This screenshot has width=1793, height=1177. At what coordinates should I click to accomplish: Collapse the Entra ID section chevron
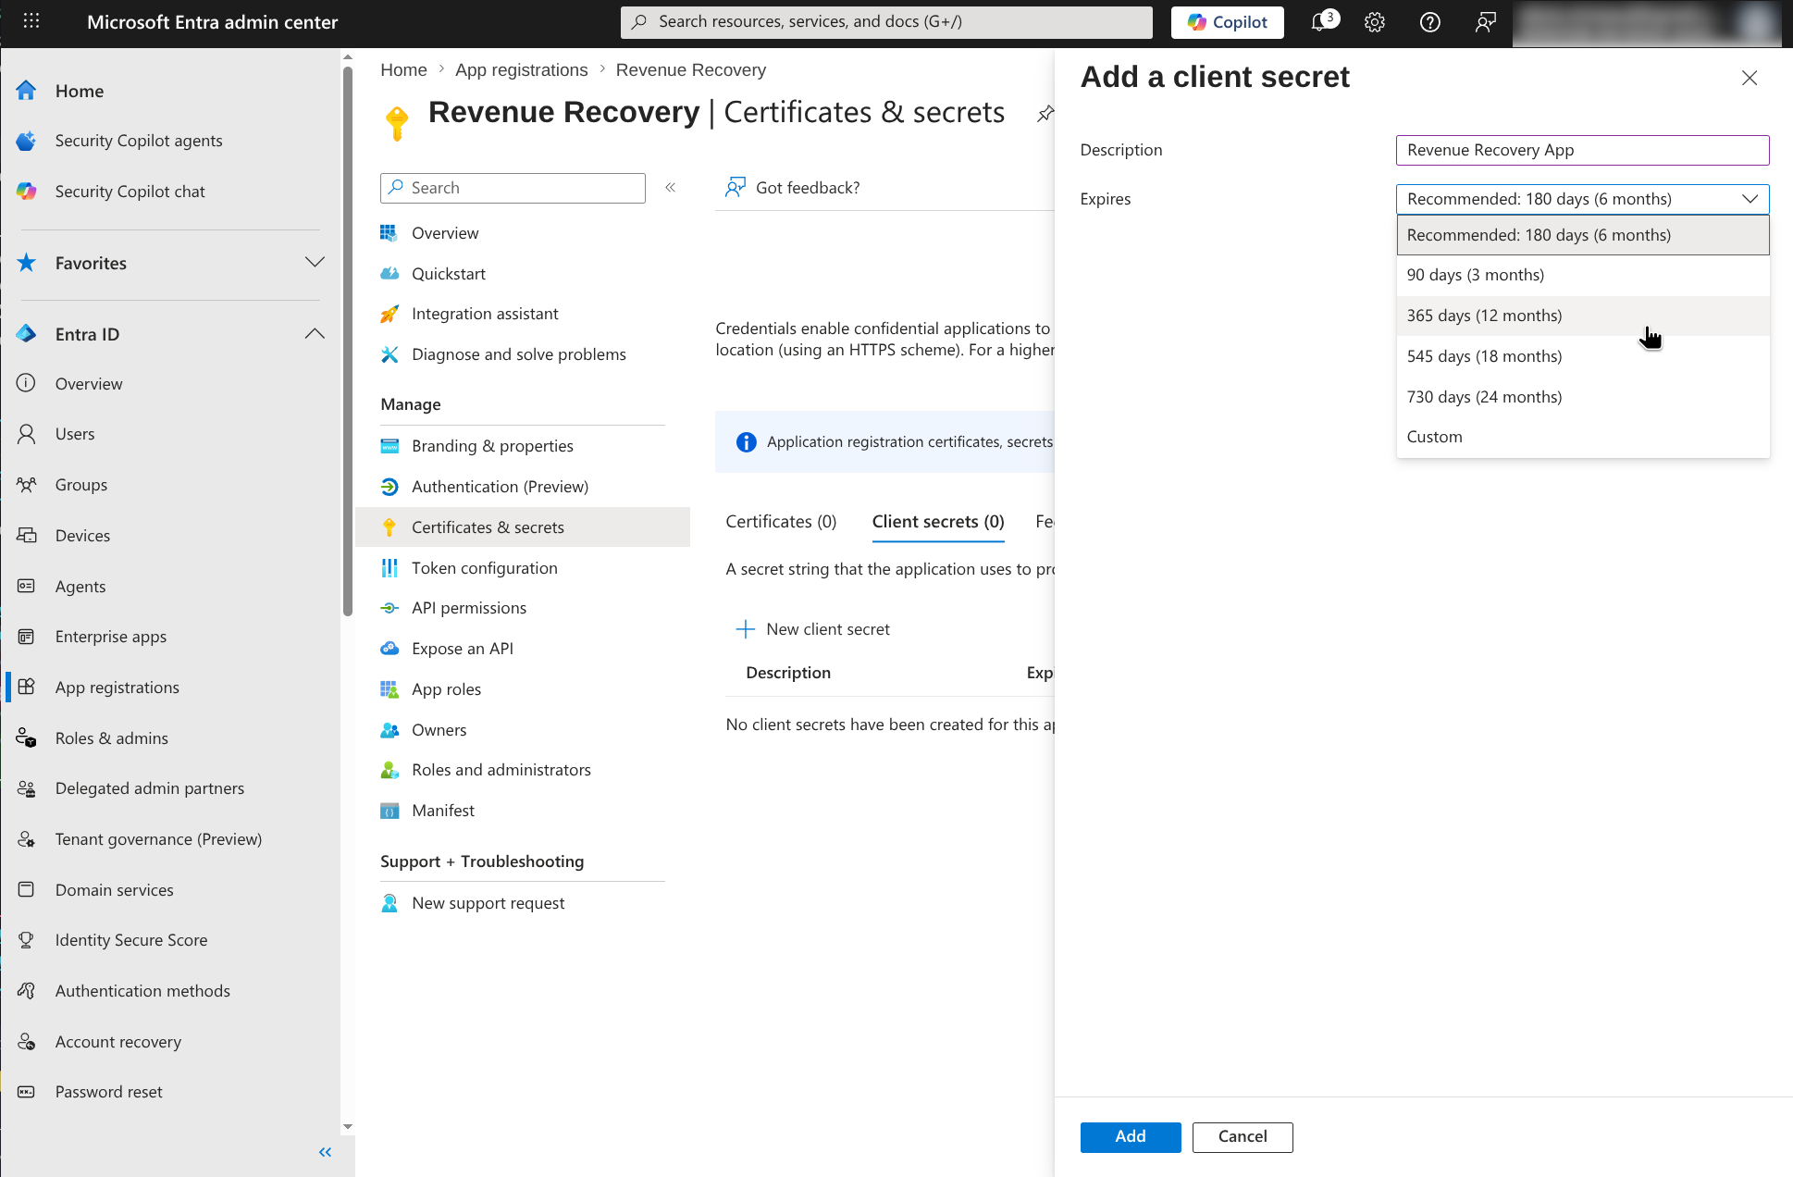(x=315, y=334)
